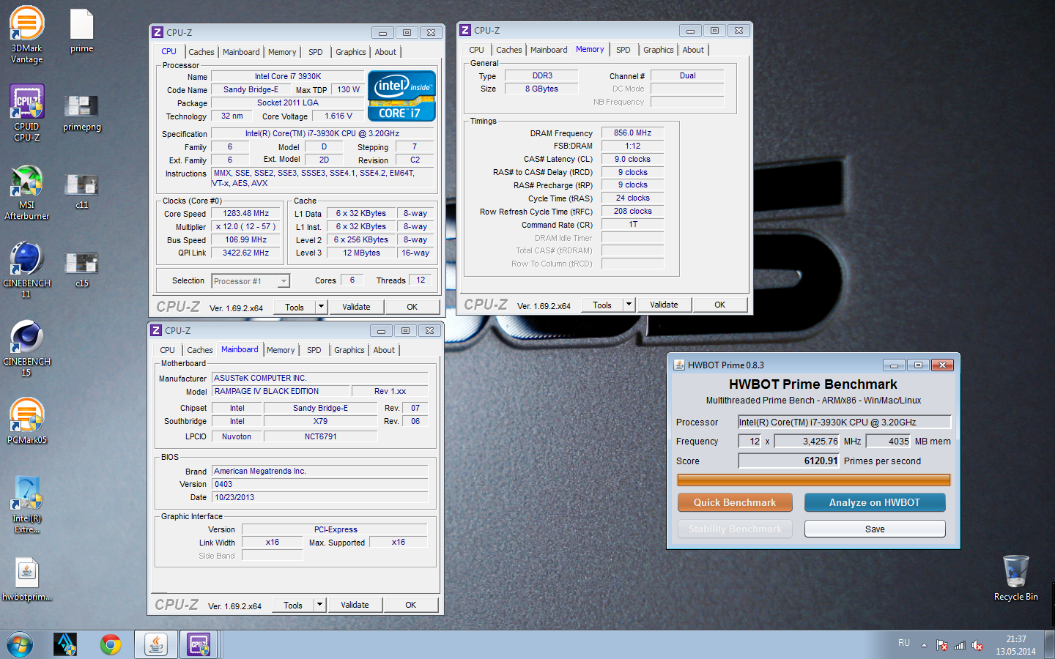Viewport: 1055px width, 659px height.
Task: Click the RAMPAGE IV BLACK EDITION model text
Action: (267, 391)
